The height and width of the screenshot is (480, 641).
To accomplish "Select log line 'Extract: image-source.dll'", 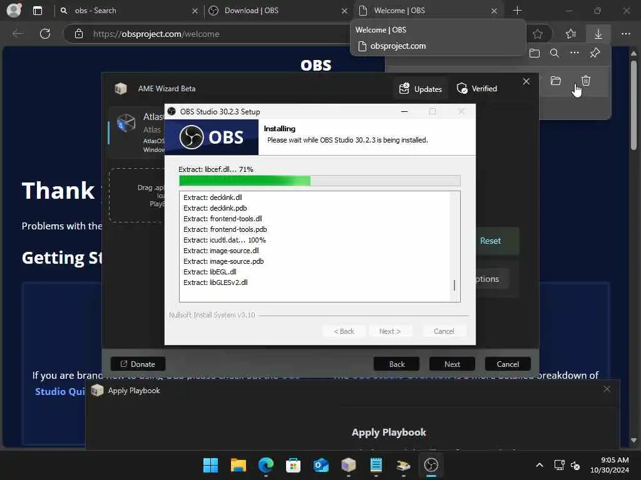I will [x=221, y=251].
